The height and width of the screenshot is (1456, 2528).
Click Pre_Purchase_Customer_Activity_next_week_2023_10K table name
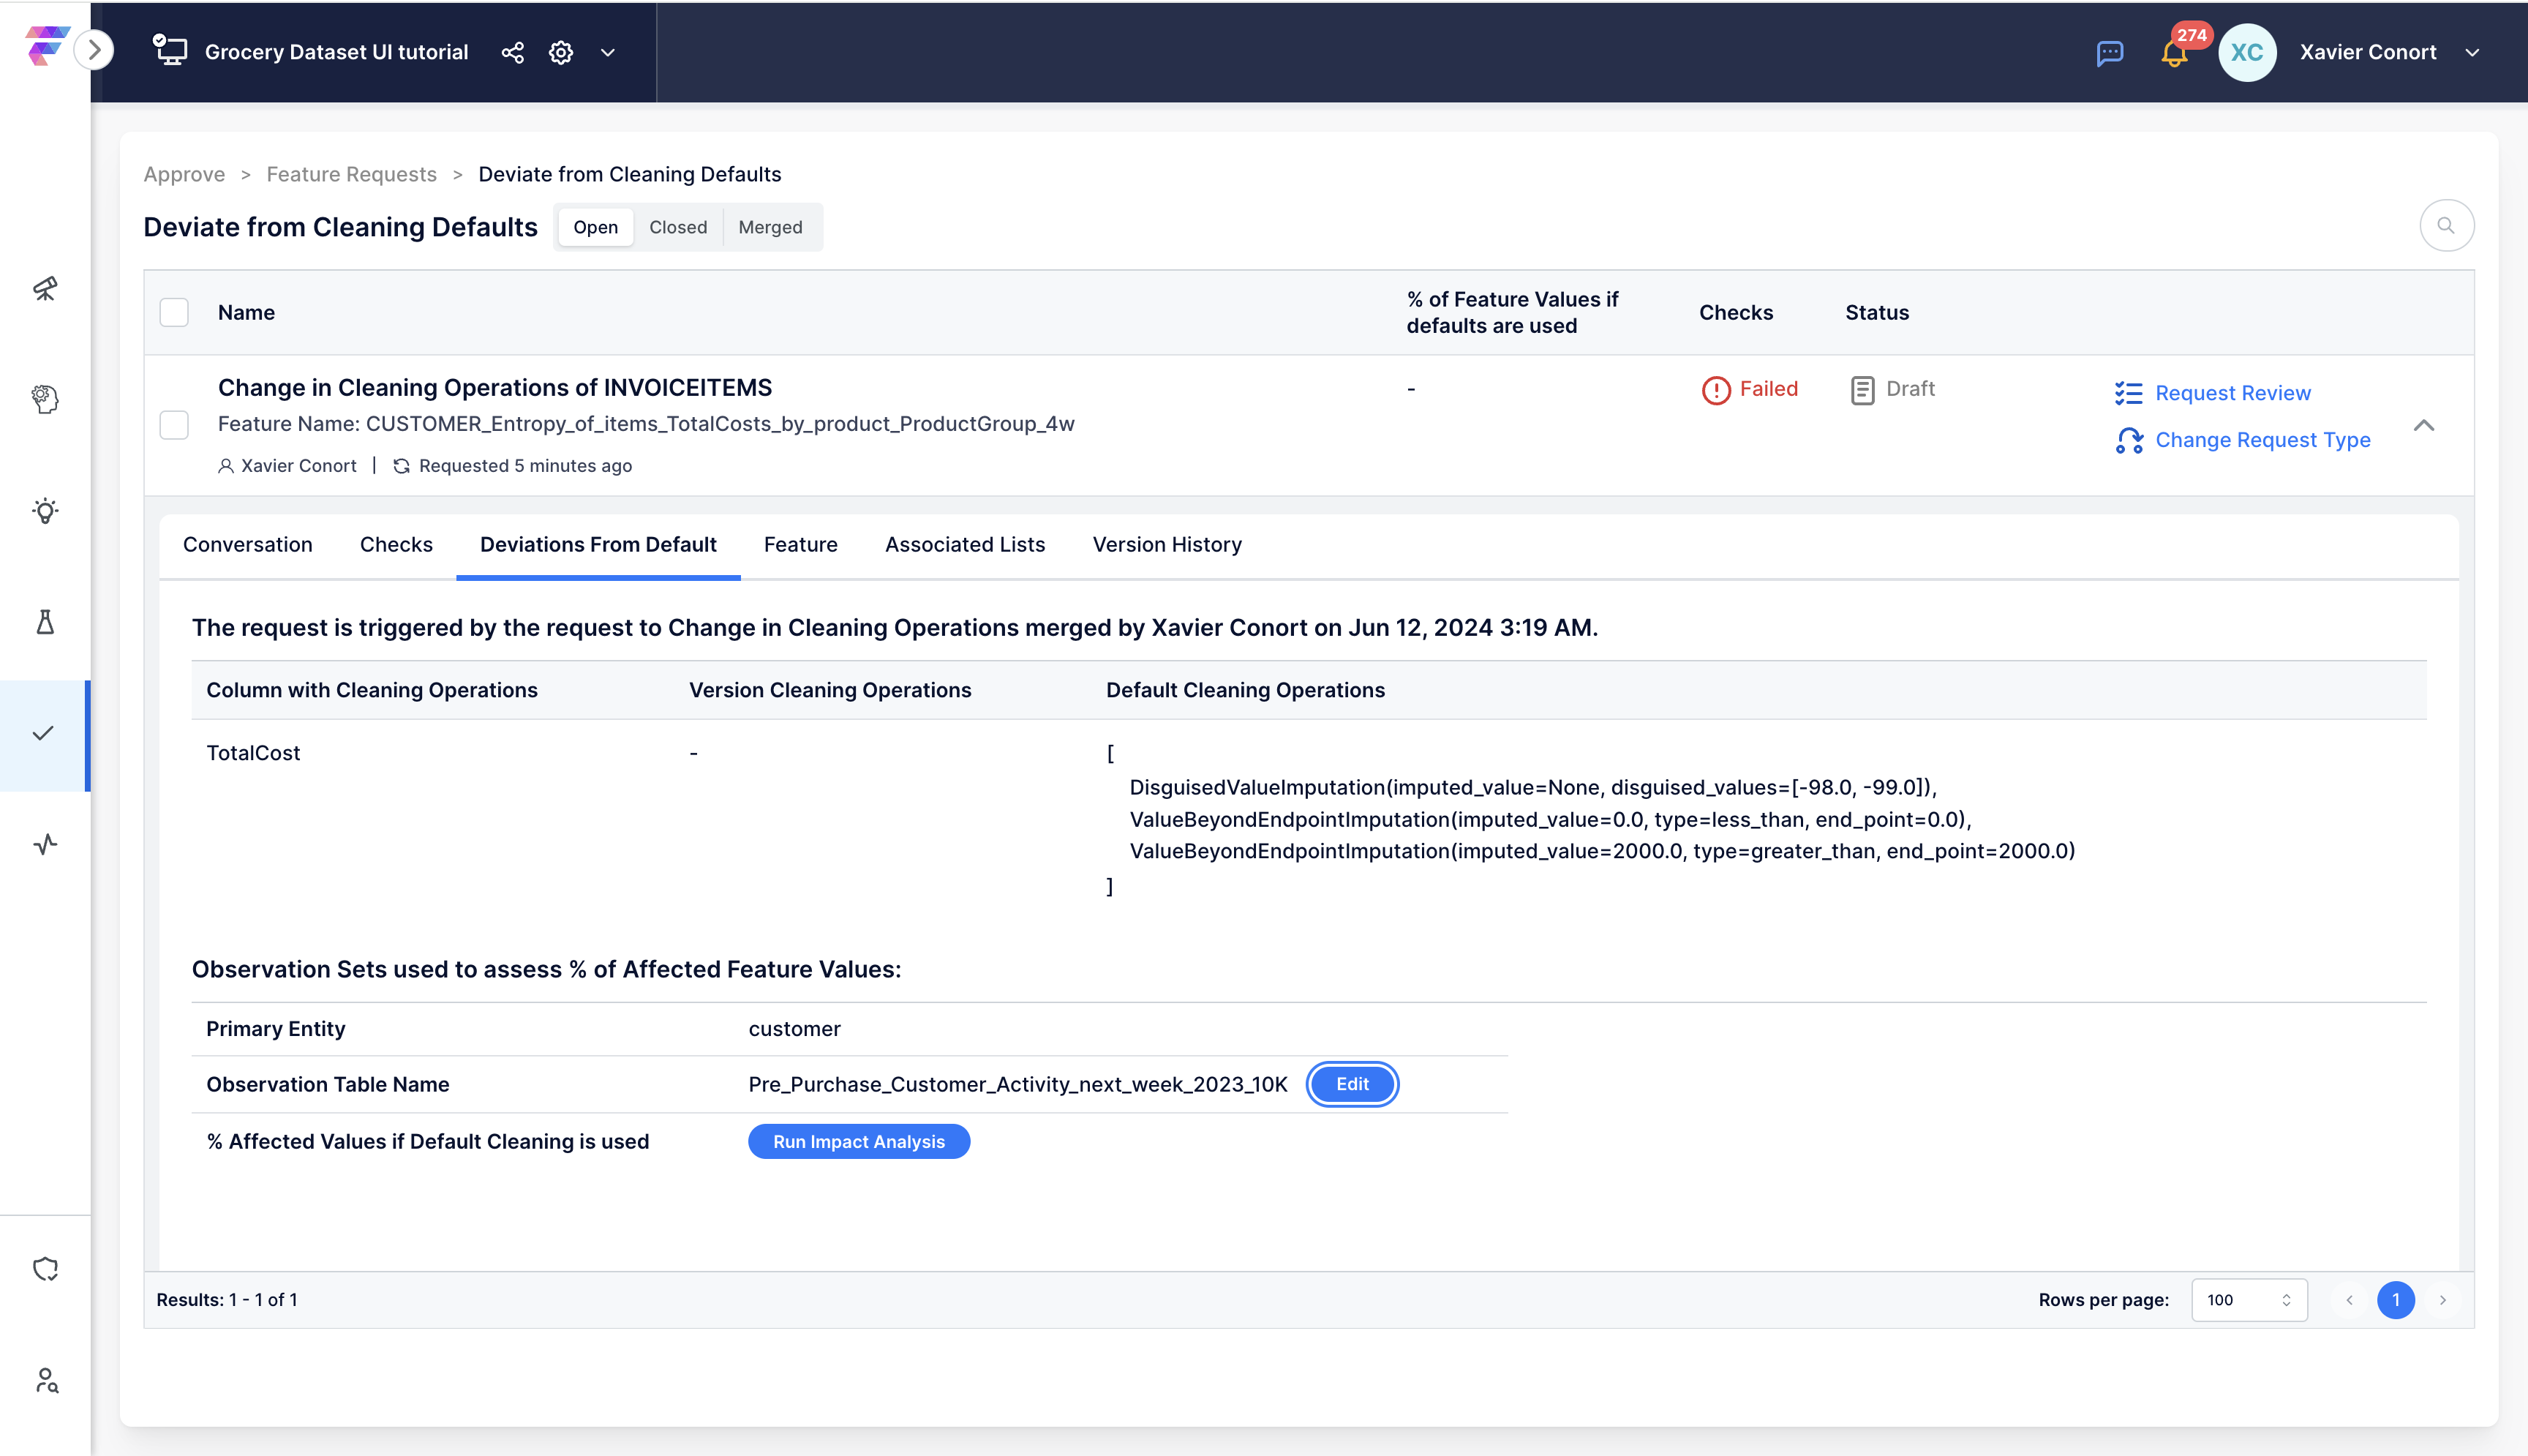(1017, 1084)
